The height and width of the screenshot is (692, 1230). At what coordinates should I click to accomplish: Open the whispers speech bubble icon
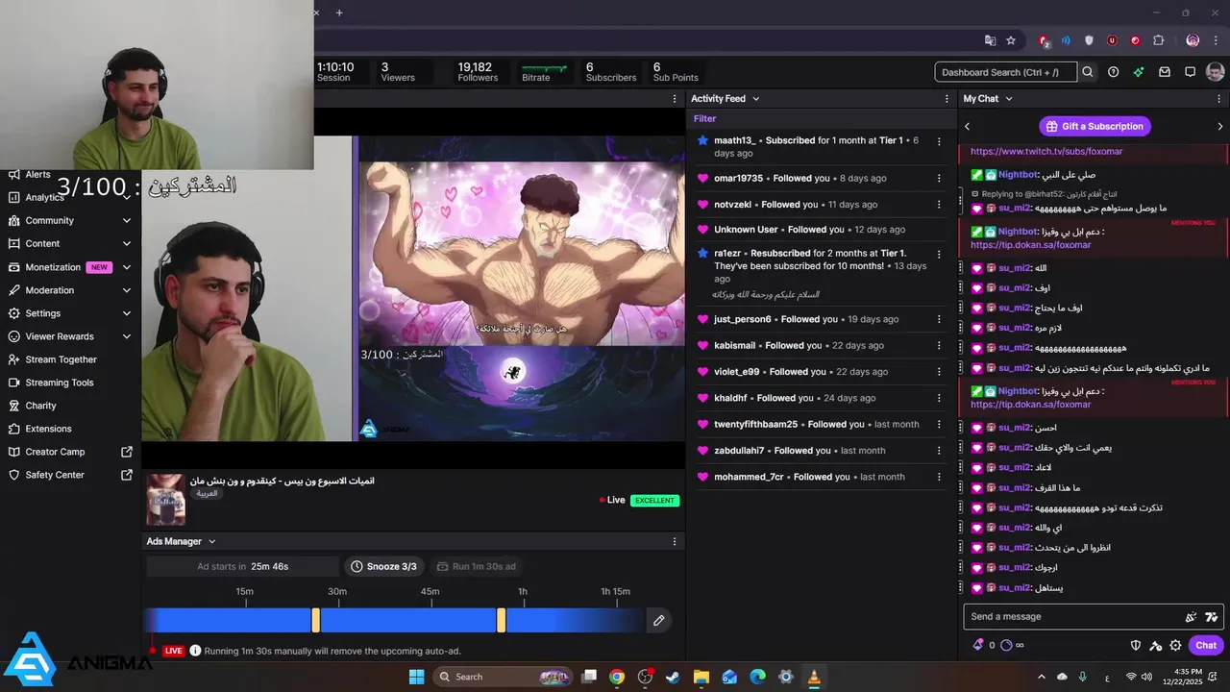pos(1190,72)
